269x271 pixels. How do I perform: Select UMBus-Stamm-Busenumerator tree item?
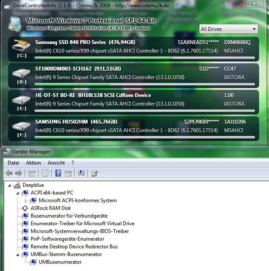pos(66,254)
